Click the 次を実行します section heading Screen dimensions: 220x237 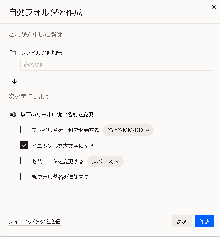click(29, 96)
